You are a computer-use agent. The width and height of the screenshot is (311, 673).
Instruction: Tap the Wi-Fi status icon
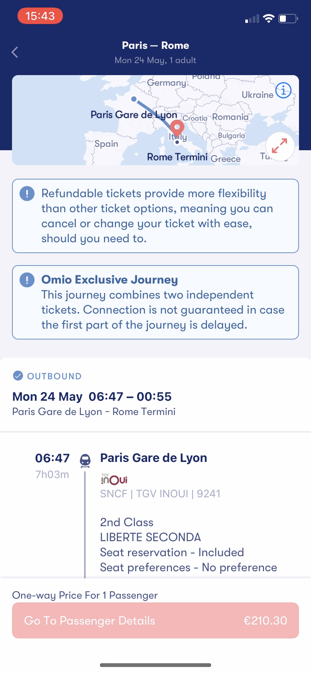pos(269,18)
